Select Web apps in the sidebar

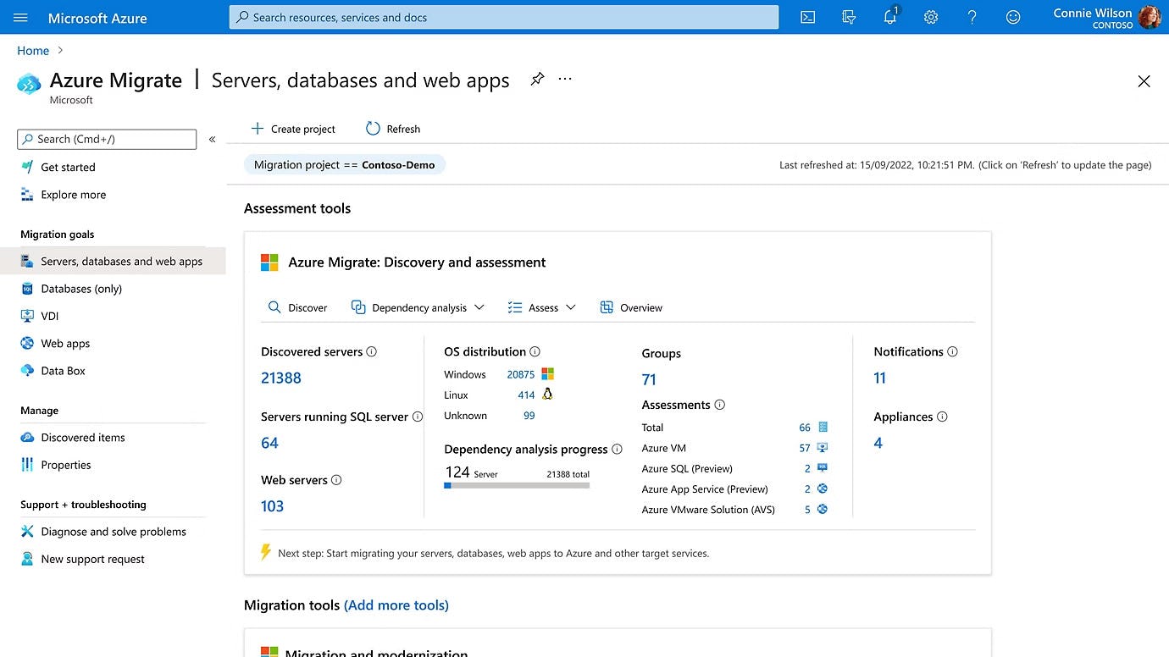pyautogui.click(x=64, y=343)
